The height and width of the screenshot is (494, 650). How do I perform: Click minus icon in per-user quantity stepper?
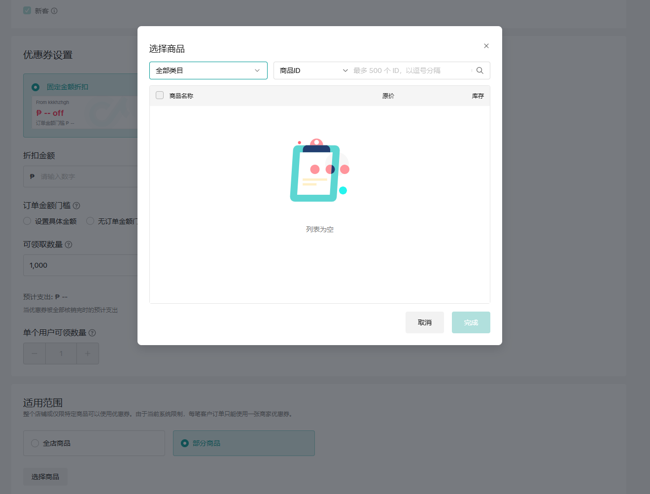click(x=34, y=353)
